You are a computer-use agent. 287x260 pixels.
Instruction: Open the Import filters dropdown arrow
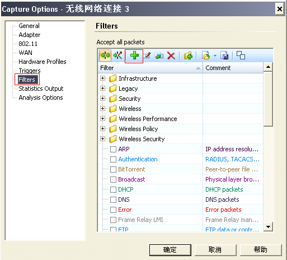(x=215, y=55)
